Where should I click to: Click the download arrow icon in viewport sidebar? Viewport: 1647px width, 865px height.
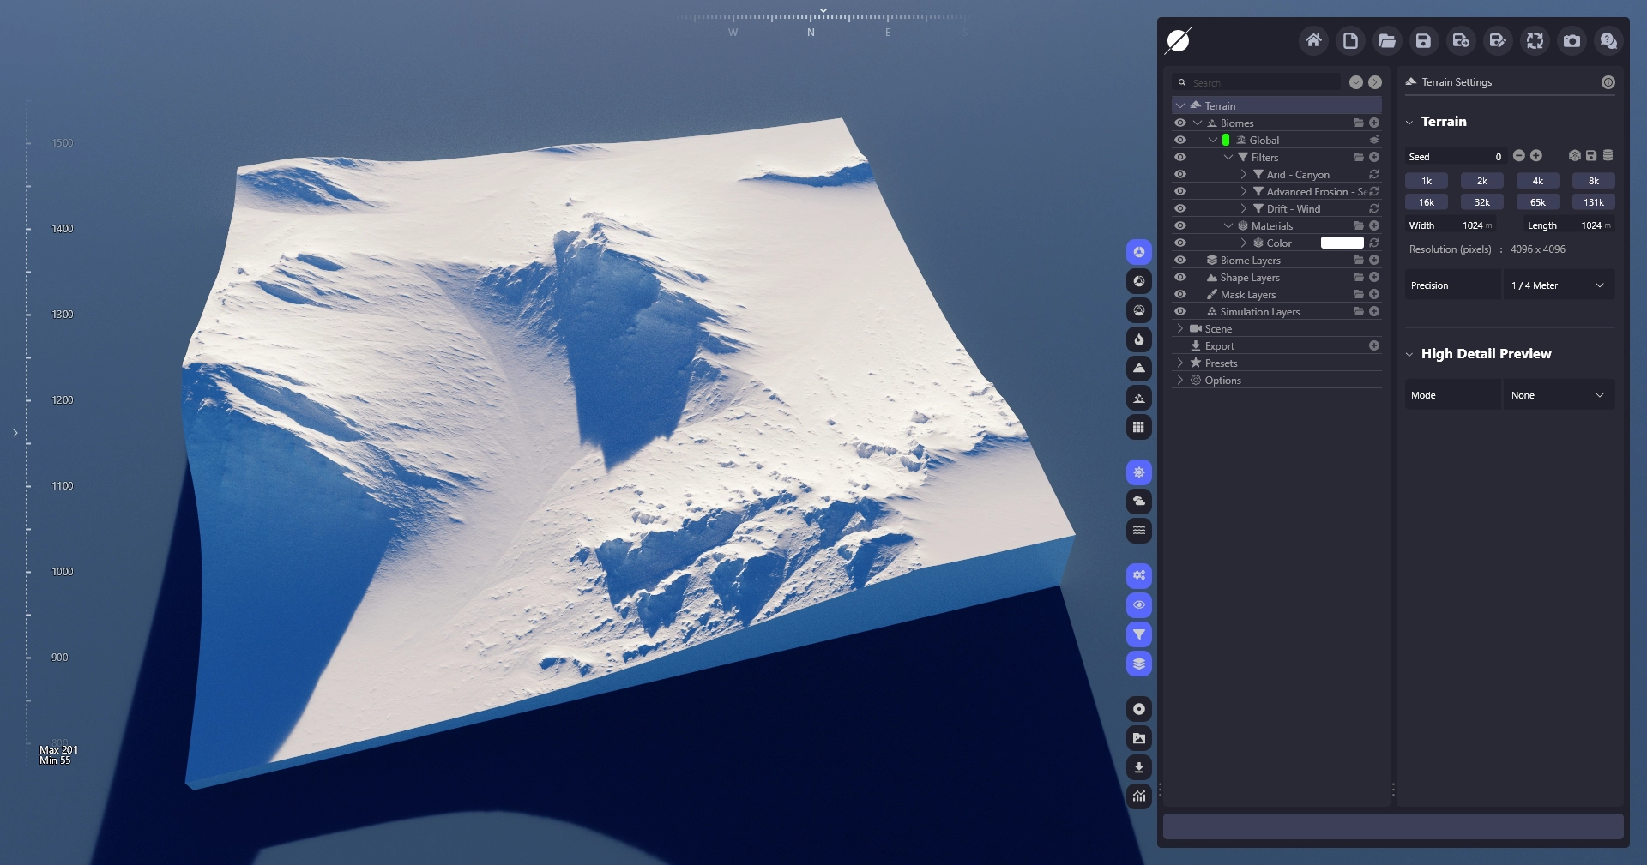(1139, 767)
